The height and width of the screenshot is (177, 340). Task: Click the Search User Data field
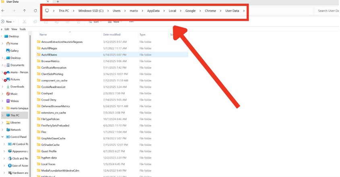click(327, 10)
